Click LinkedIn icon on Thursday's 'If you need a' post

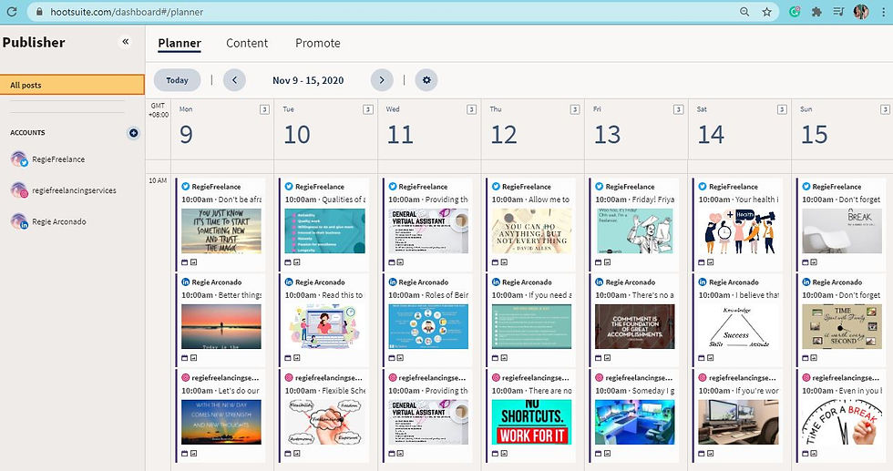click(496, 282)
